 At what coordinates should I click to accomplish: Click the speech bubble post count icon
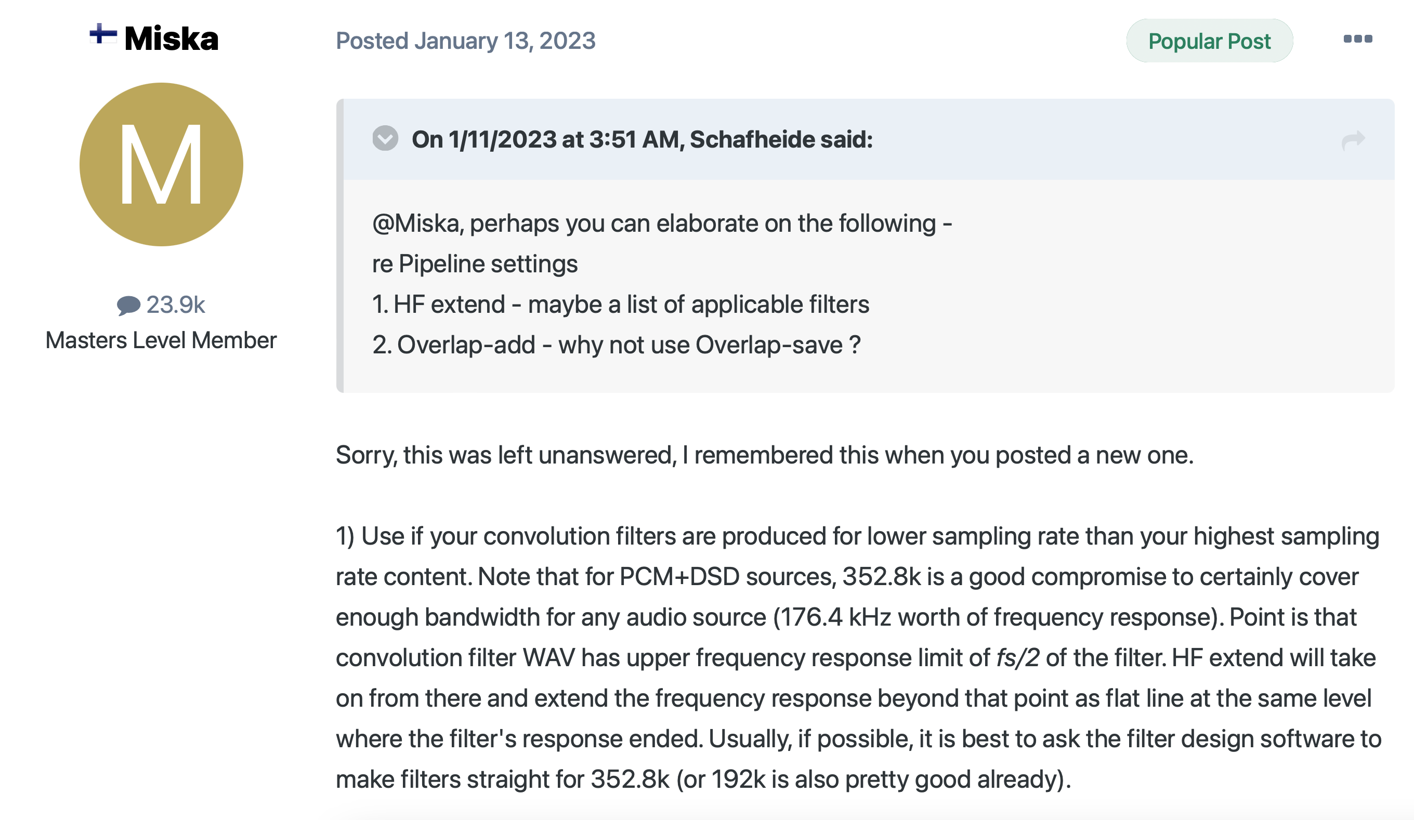coord(128,305)
